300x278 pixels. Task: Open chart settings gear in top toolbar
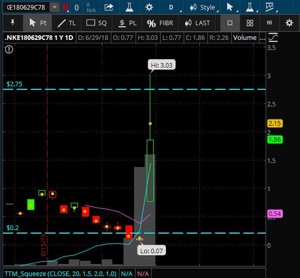[x=149, y=7]
